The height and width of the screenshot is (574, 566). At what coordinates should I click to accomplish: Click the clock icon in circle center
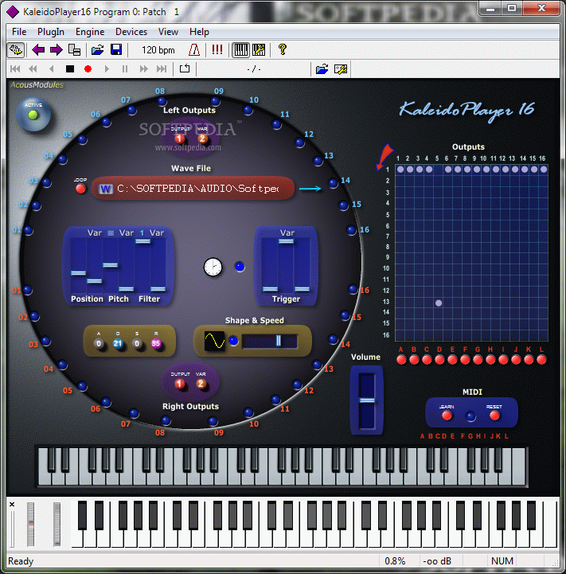213,267
